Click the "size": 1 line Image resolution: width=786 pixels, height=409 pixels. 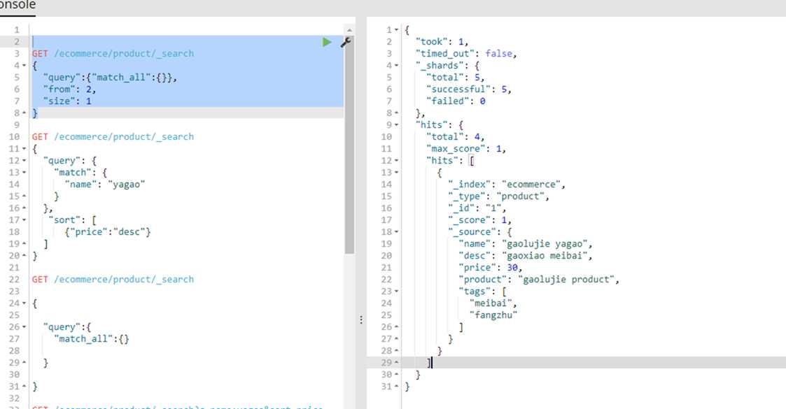pos(67,101)
